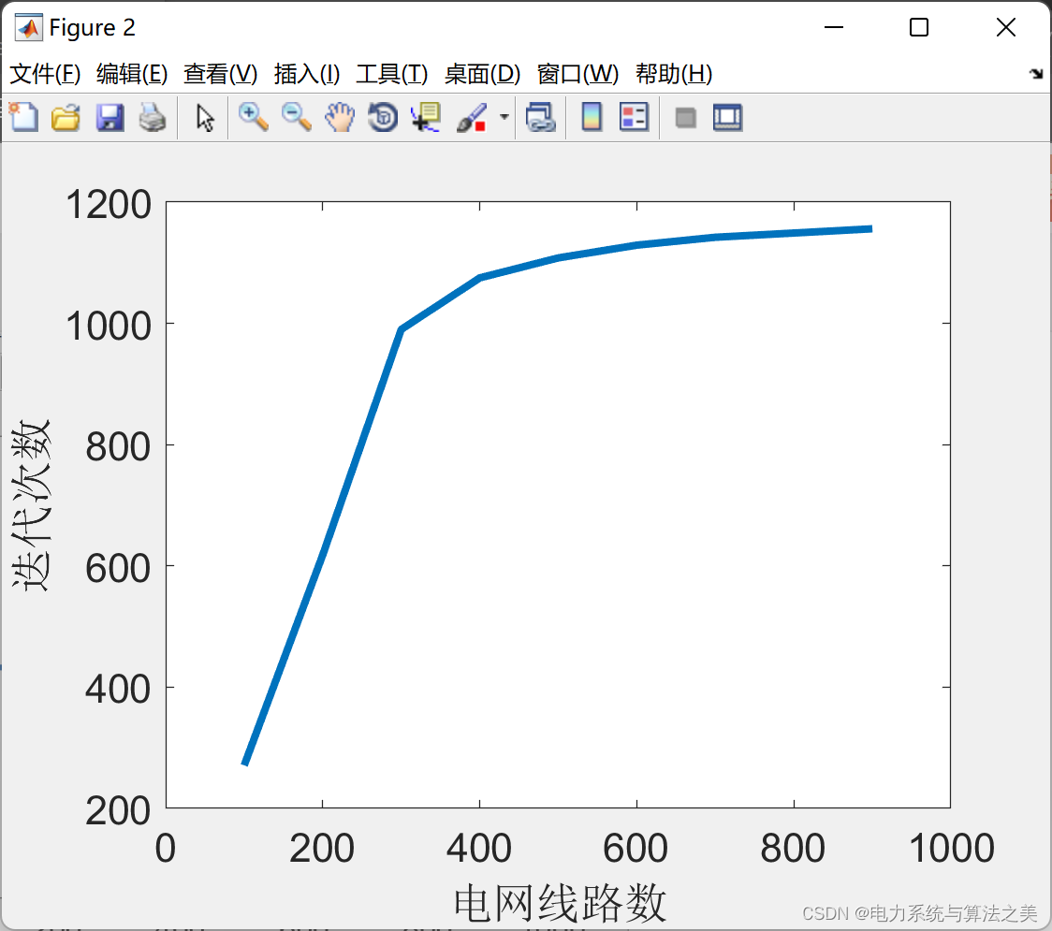Open the 查看(V) menu
Screen dimensions: 1052x931
click(x=220, y=74)
